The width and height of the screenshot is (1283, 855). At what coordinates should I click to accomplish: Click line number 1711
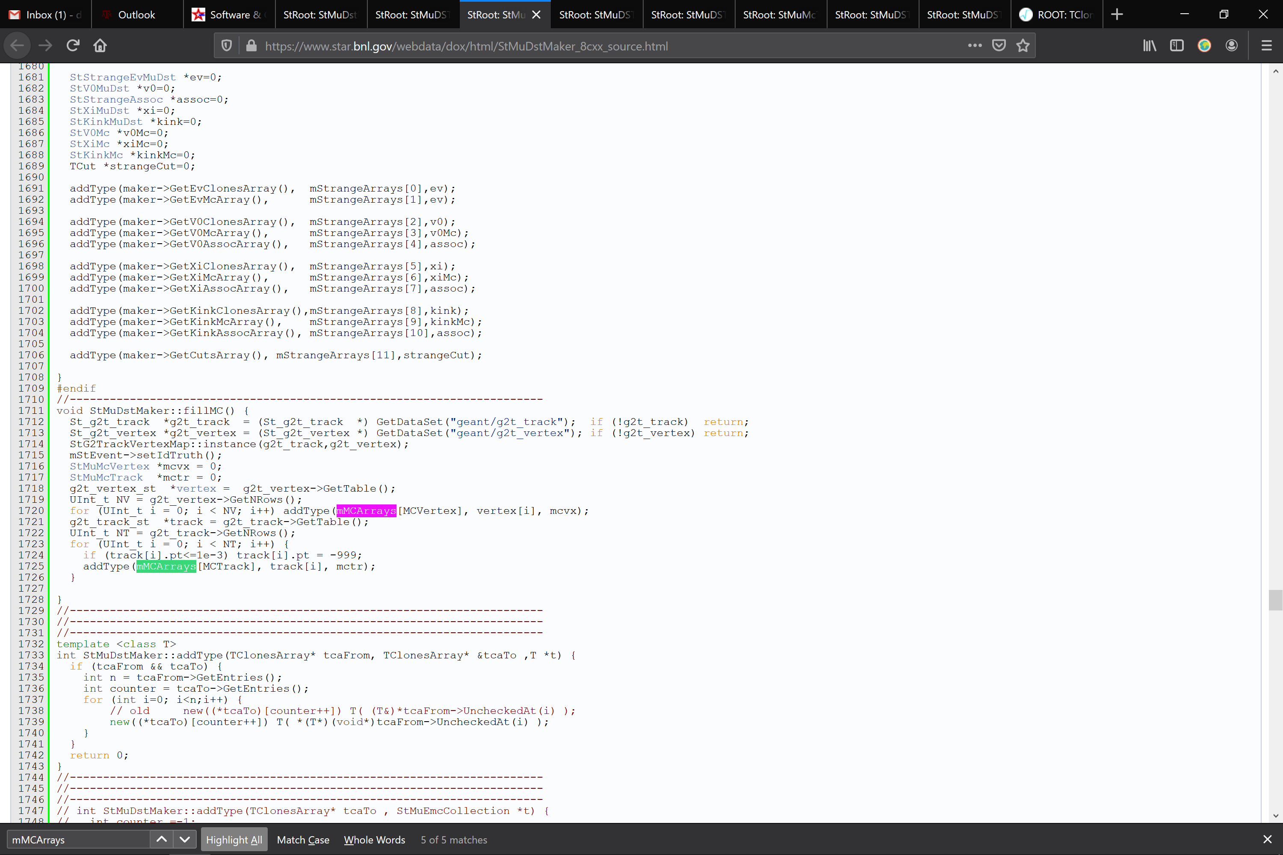tap(31, 410)
